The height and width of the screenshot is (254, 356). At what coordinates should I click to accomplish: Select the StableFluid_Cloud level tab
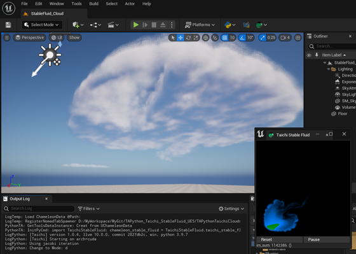pyautogui.click(x=54, y=13)
